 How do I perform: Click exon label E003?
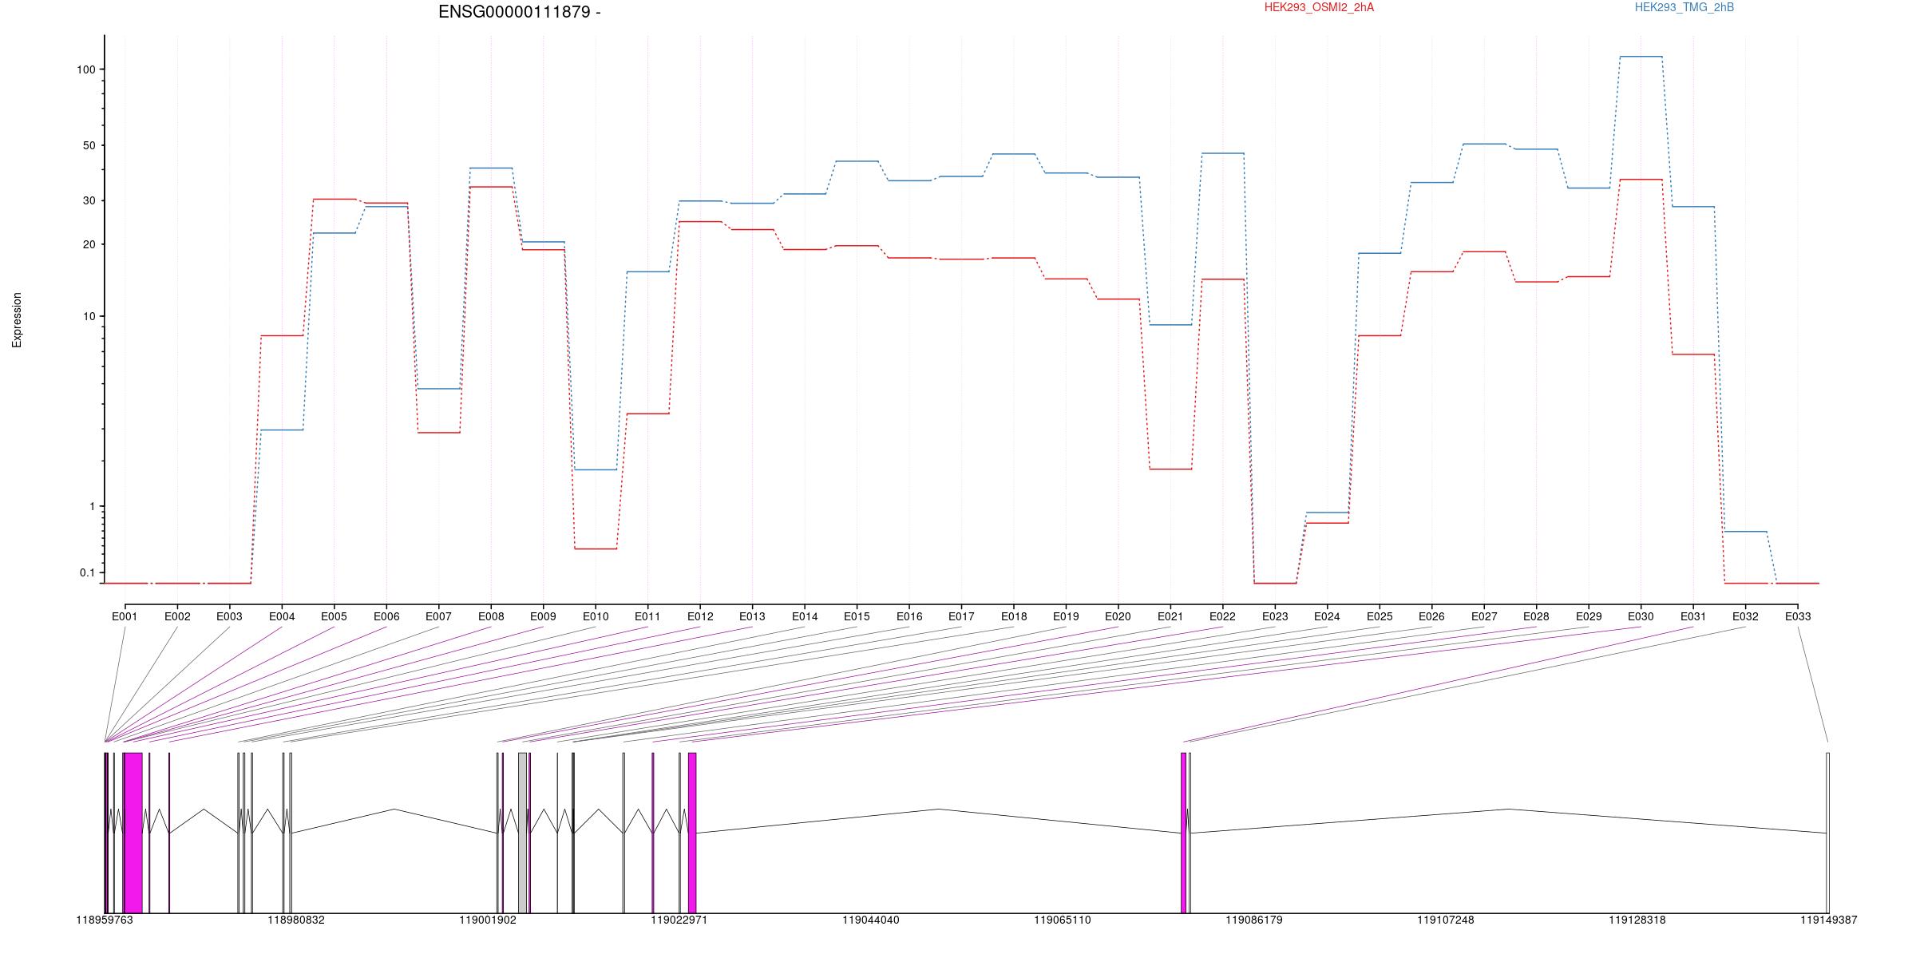click(229, 616)
